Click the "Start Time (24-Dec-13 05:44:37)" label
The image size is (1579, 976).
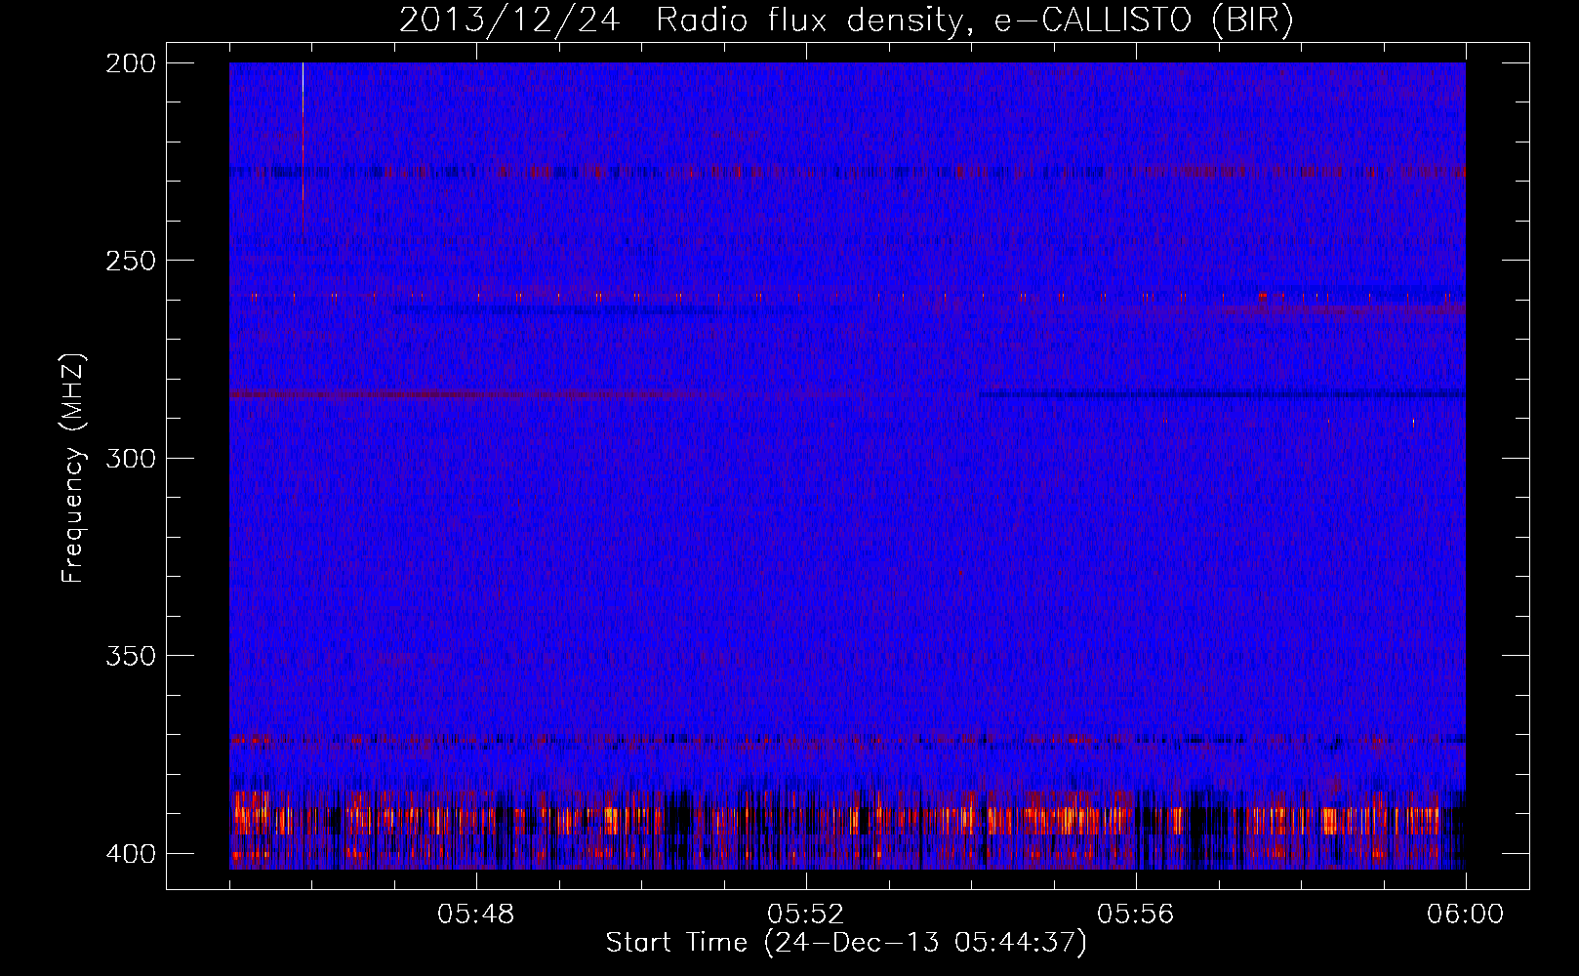pyautogui.click(x=846, y=943)
